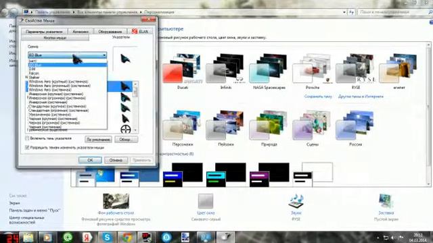
Task: Click the themes panel vertical scrollbar
Action: click(428, 114)
